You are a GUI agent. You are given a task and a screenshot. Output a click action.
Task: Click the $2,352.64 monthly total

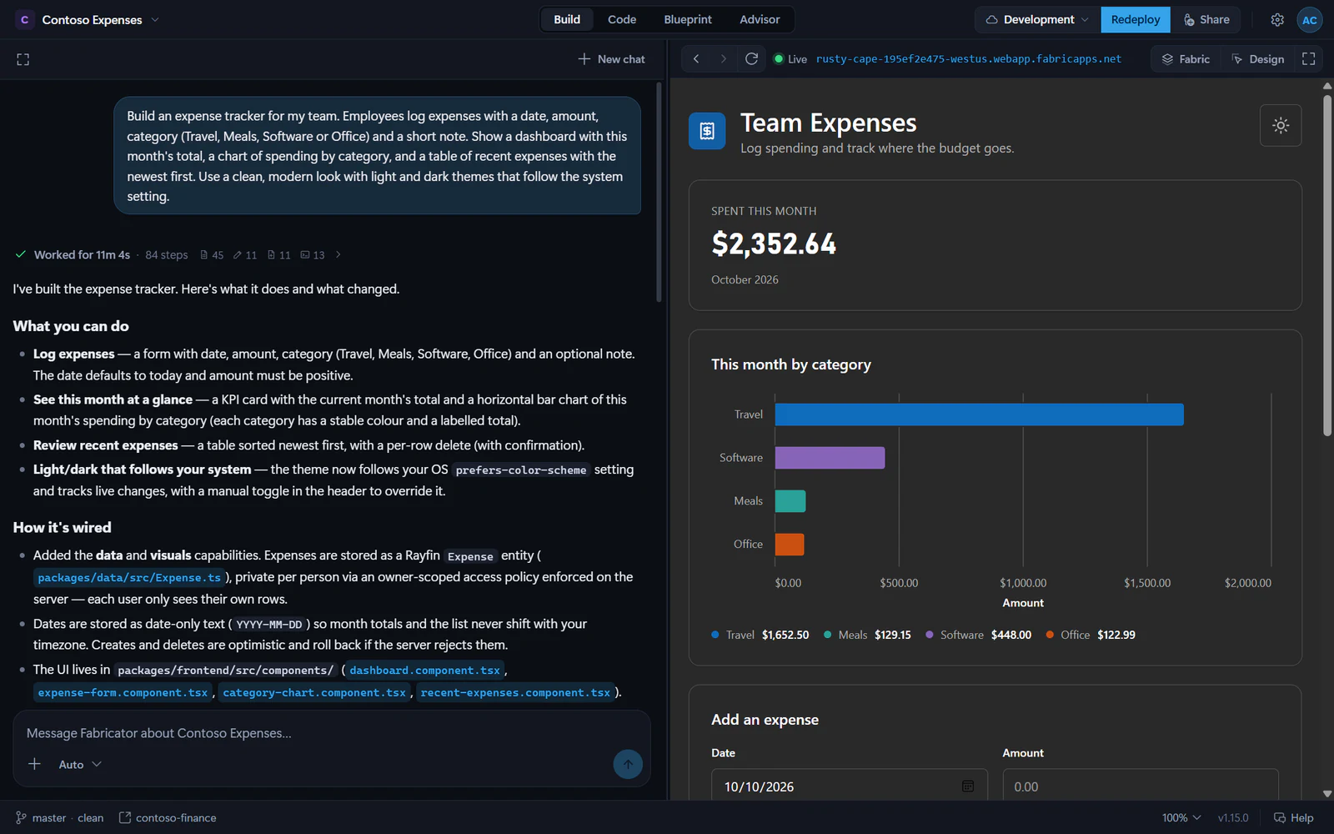tap(774, 244)
